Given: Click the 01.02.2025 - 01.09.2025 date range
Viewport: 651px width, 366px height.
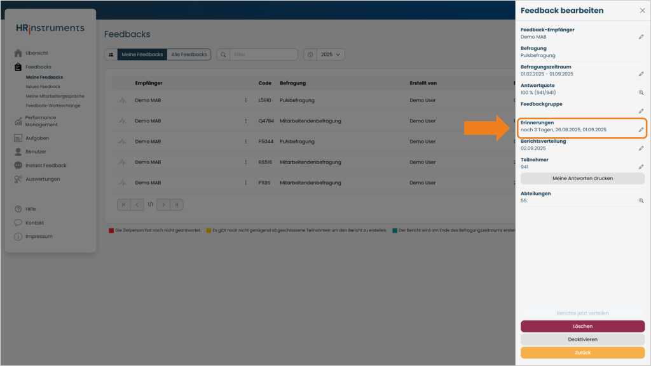Looking at the screenshot, I should pos(547,74).
